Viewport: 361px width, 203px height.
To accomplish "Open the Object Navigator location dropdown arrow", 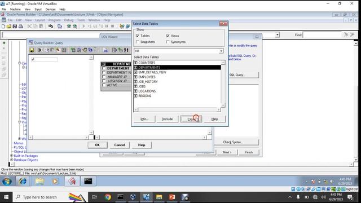I will (278, 35).
